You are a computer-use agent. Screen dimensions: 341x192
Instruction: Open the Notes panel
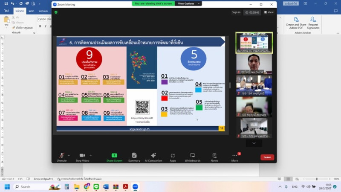point(214,156)
